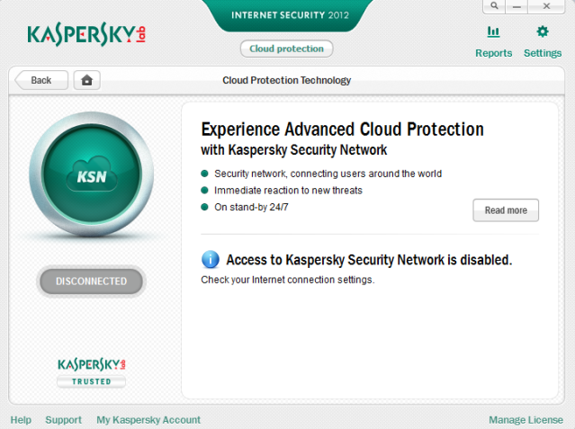Select the Cloud protection tab pill
Screen dimensions: 575x429
(286, 49)
